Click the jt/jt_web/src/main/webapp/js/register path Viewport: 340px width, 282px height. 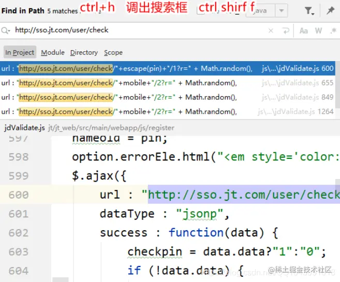tap(111, 128)
